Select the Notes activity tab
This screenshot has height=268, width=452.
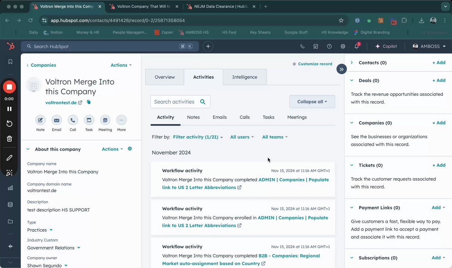[x=193, y=117]
